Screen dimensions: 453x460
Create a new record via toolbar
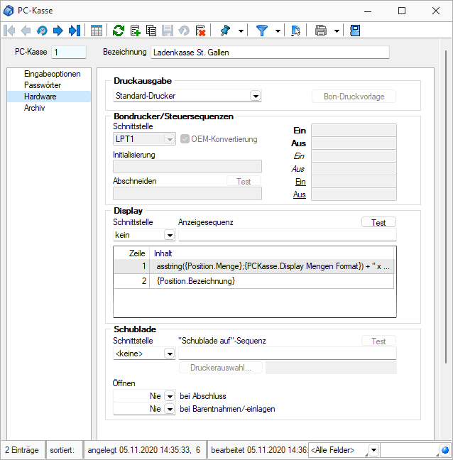click(x=135, y=31)
